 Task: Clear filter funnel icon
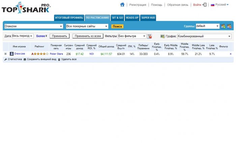coord(149,36)
